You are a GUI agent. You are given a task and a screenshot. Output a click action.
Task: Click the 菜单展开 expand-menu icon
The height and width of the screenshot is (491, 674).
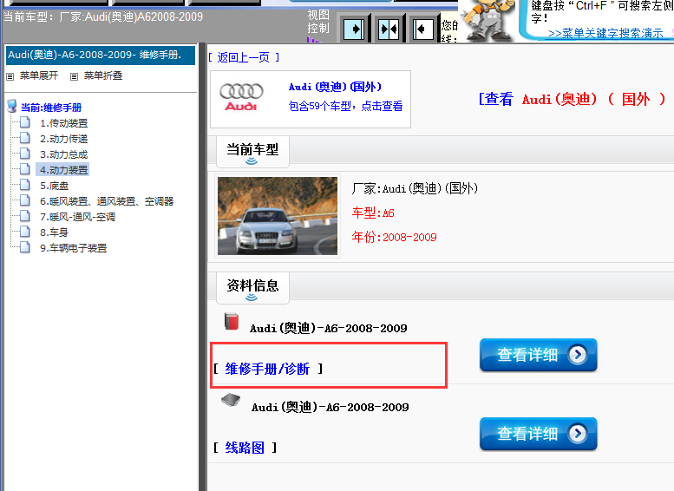pyautogui.click(x=10, y=76)
